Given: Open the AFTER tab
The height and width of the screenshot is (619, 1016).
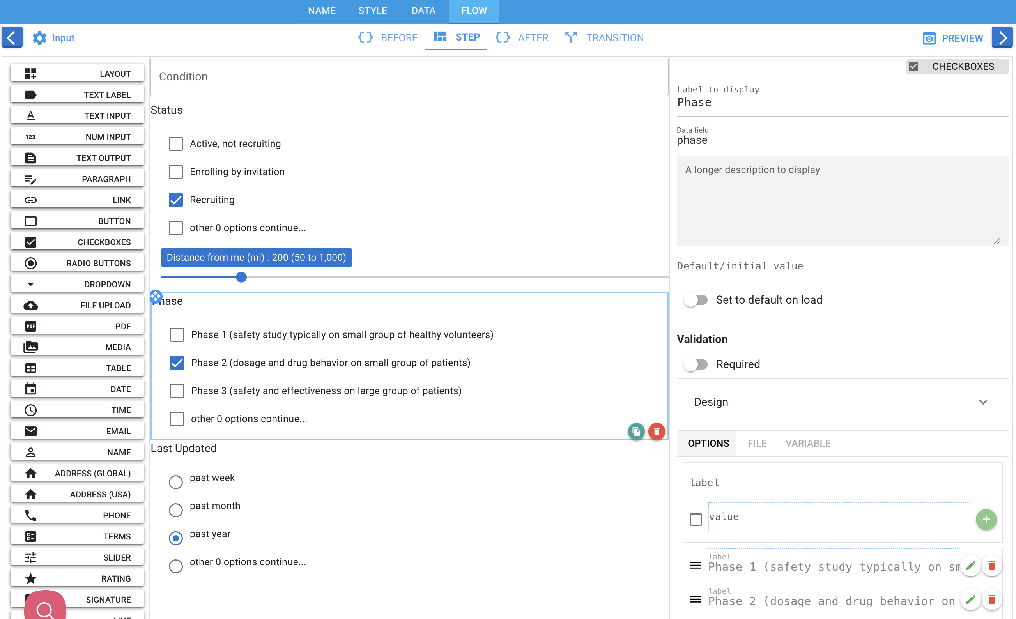Looking at the screenshot, I should pos(522,37).
